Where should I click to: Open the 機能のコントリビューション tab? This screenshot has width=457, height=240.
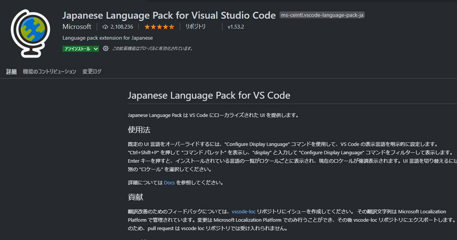50,72
